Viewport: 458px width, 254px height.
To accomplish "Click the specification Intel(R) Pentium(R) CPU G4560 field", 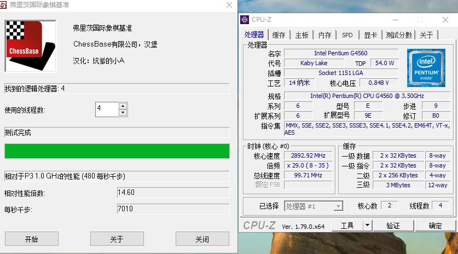I will click(367, 96).
